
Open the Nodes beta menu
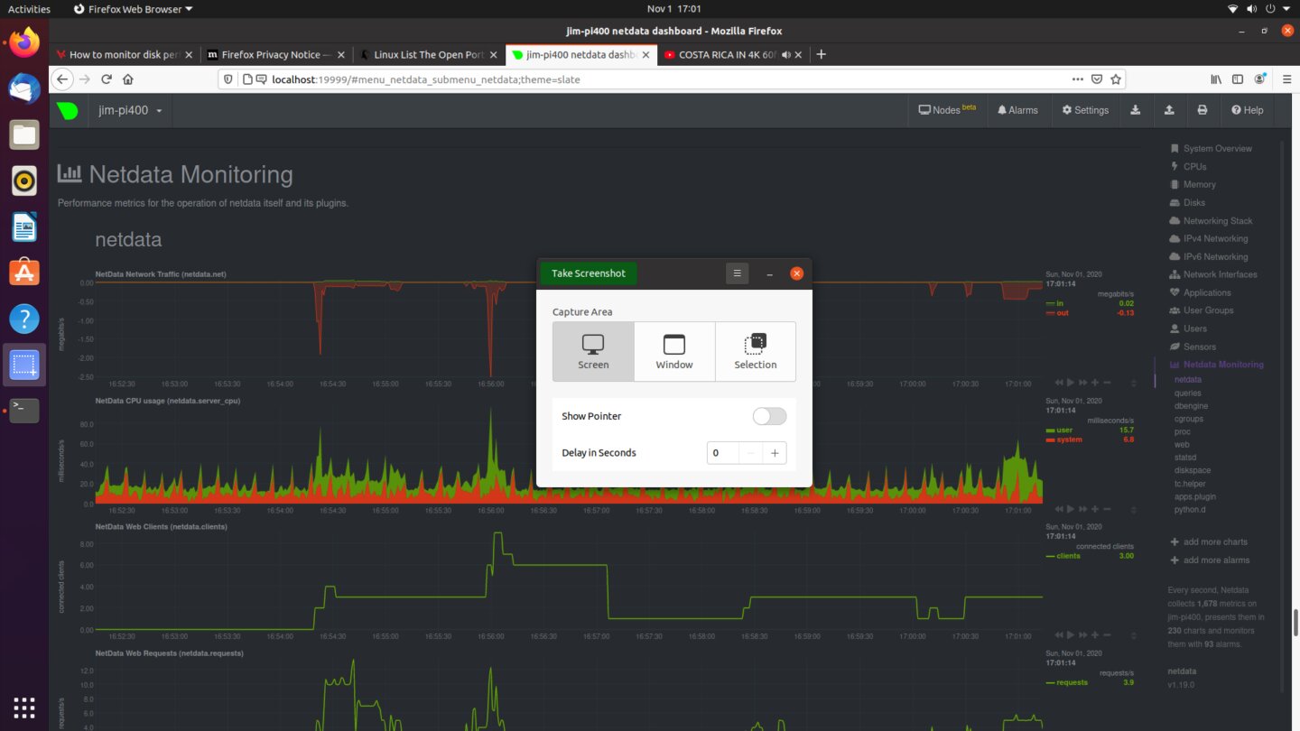click(x=947, y=110)
